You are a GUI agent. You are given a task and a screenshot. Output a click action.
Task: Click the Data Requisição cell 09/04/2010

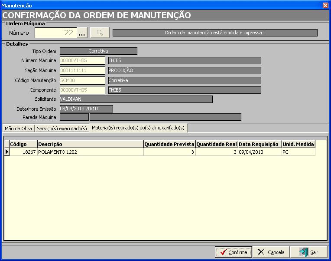(260, 152)
